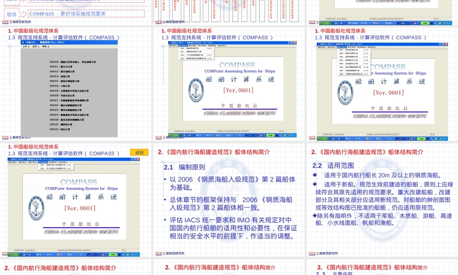Click the SRH15 row in the list
This screenshot has height=275, width=458.
tap(64, 81)
